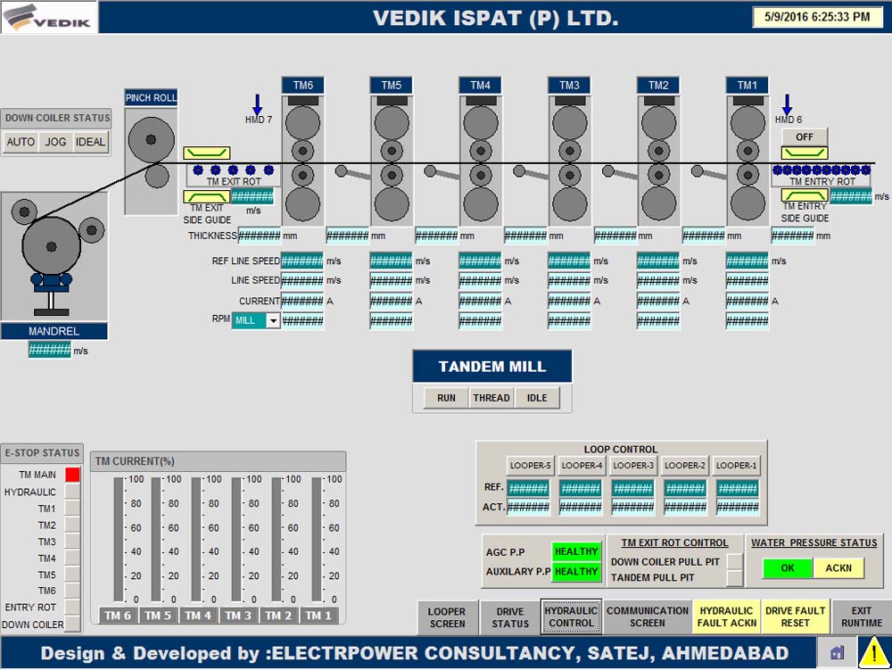This screenshot has width=892, height=670.
Task: Click the looper arm between TM3 and TM2
Action: [x=620, y=172]
